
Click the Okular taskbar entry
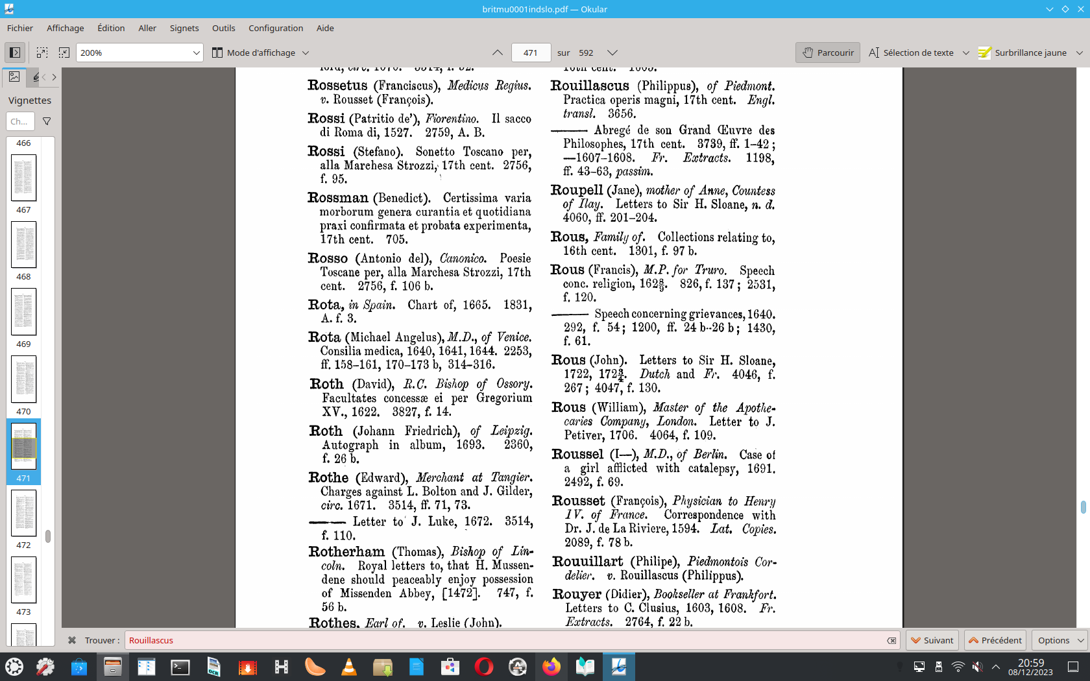coord(619,667)
